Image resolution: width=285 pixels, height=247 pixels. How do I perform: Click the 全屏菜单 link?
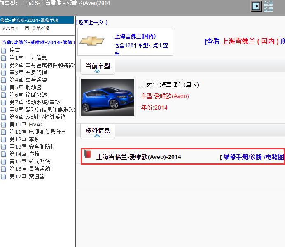(x=268, y=6)
